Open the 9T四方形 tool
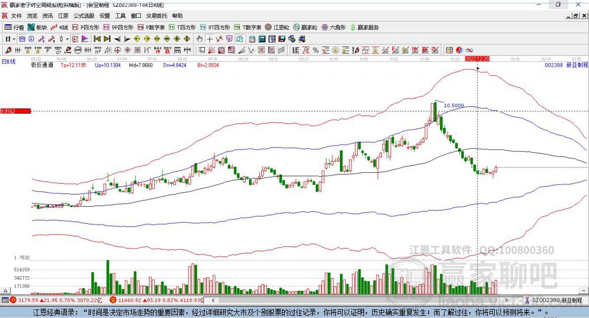589x318 pixels. pyautogui.click(x=215, y=28)
